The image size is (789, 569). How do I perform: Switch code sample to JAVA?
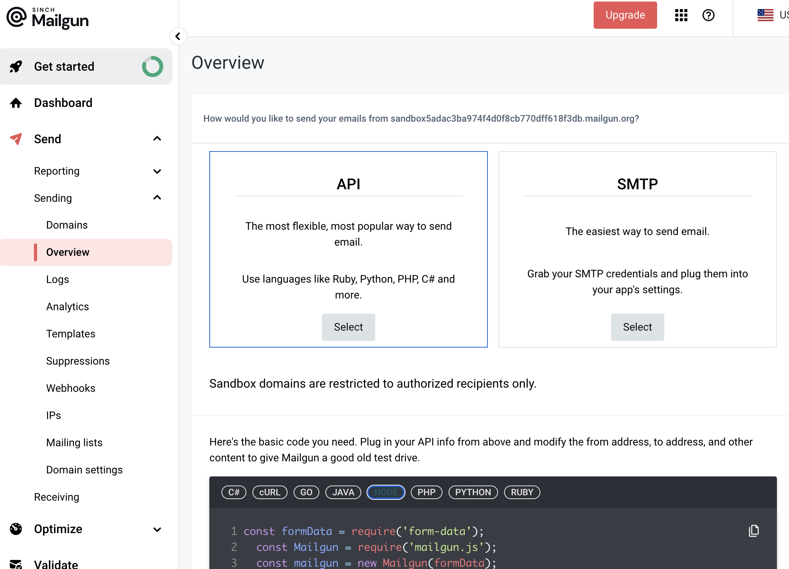[x=343, y=492]
